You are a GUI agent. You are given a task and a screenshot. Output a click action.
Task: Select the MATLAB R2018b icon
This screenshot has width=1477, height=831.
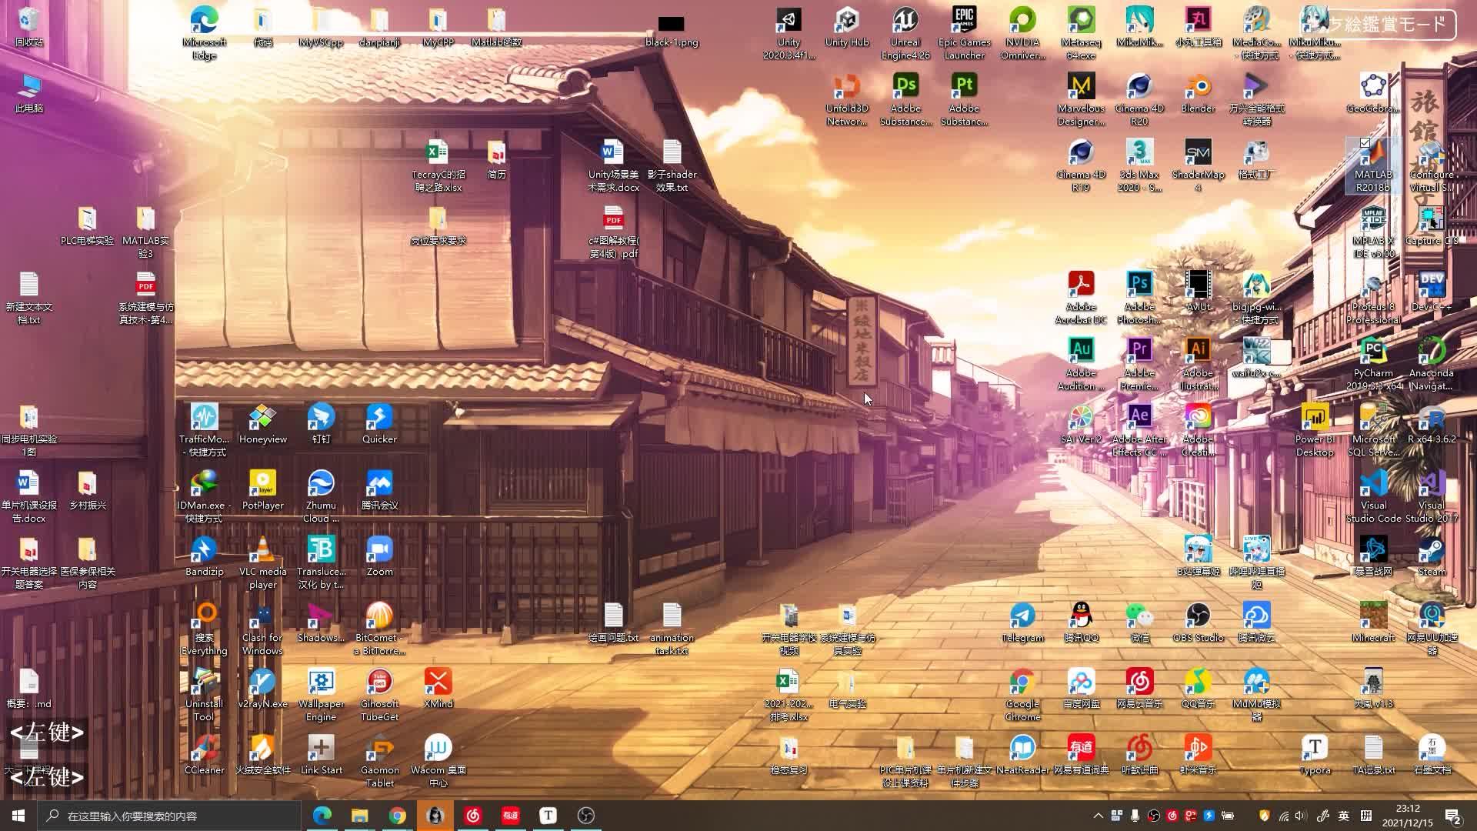[x=1373, y=166]
